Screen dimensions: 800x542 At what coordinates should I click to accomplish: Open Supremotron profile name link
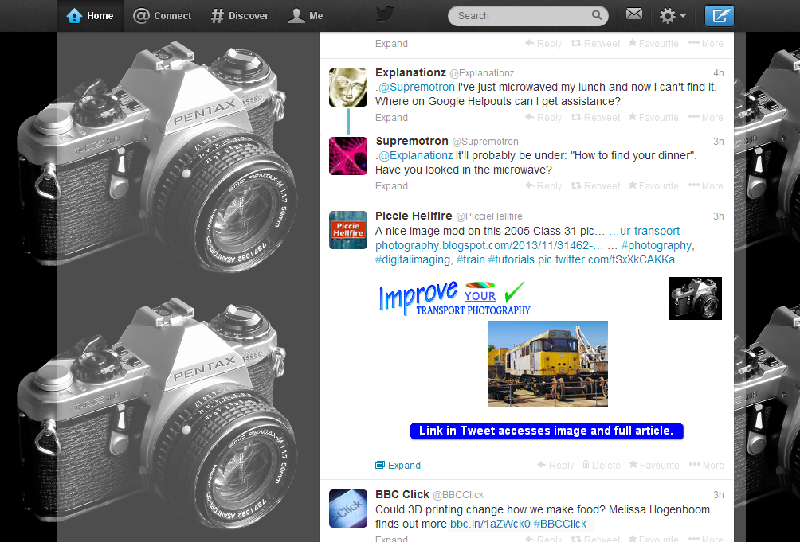pos(412,141)
